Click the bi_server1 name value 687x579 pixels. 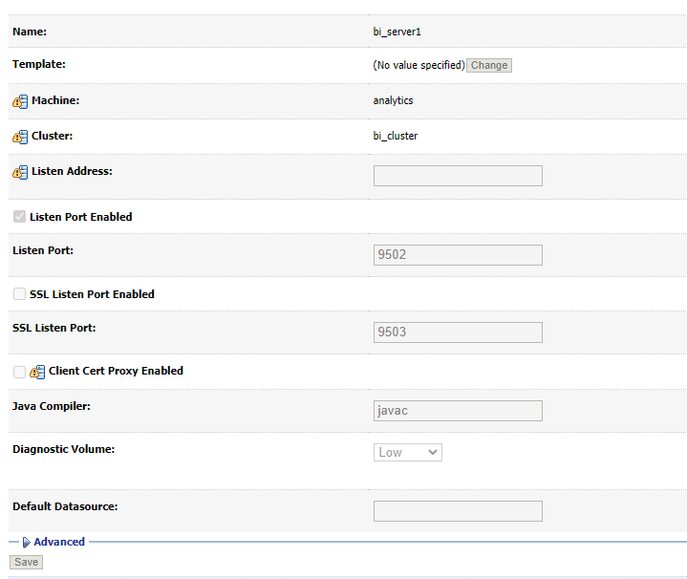[397, 32]
